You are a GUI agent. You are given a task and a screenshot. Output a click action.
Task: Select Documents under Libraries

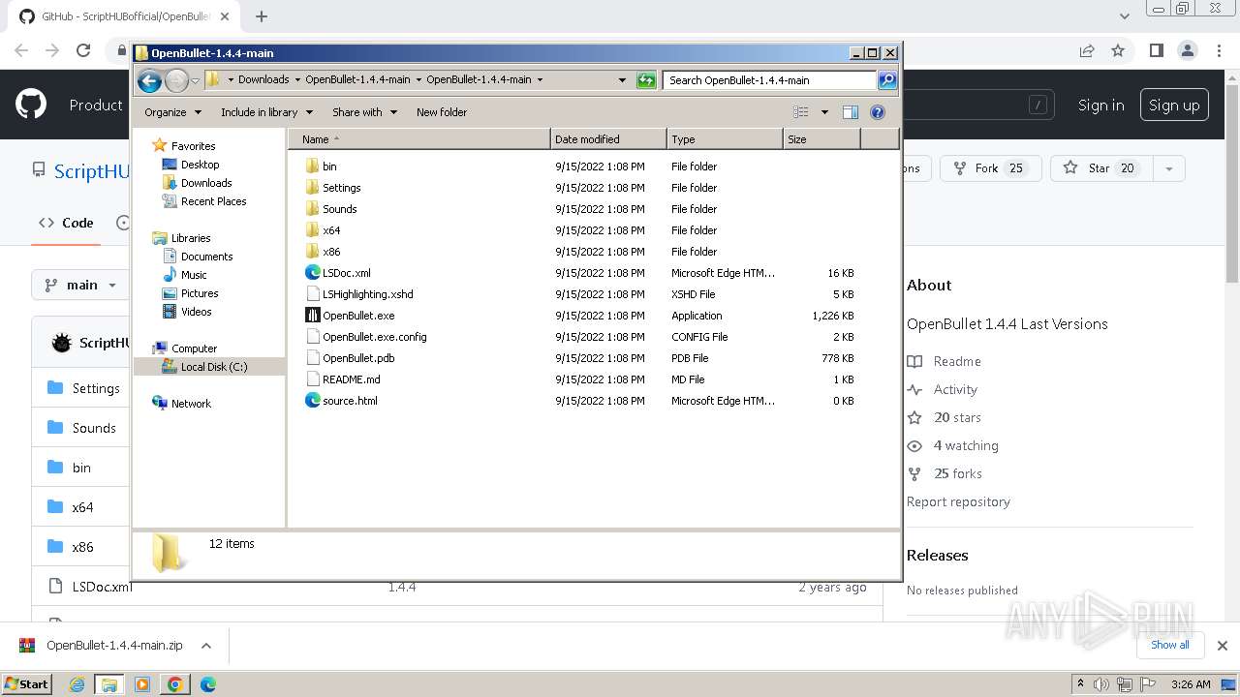[206, 257]
